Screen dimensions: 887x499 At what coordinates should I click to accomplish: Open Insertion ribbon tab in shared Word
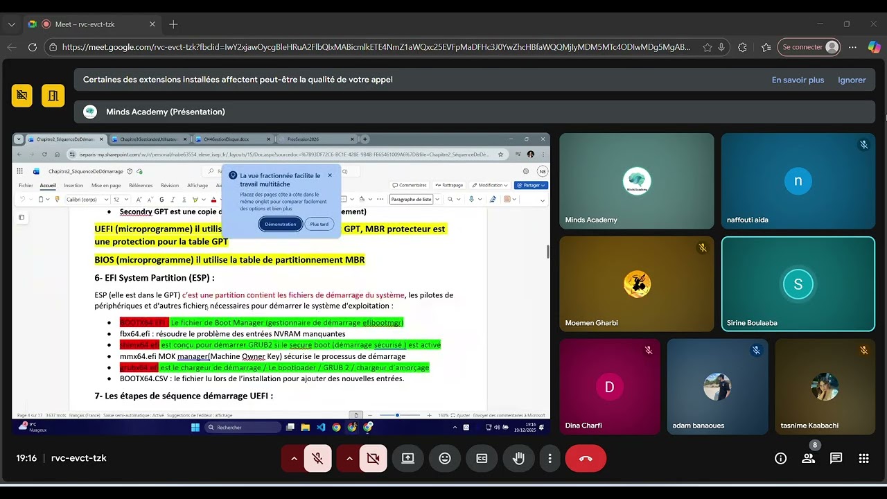pyautogui.click(x=73, y=185)
